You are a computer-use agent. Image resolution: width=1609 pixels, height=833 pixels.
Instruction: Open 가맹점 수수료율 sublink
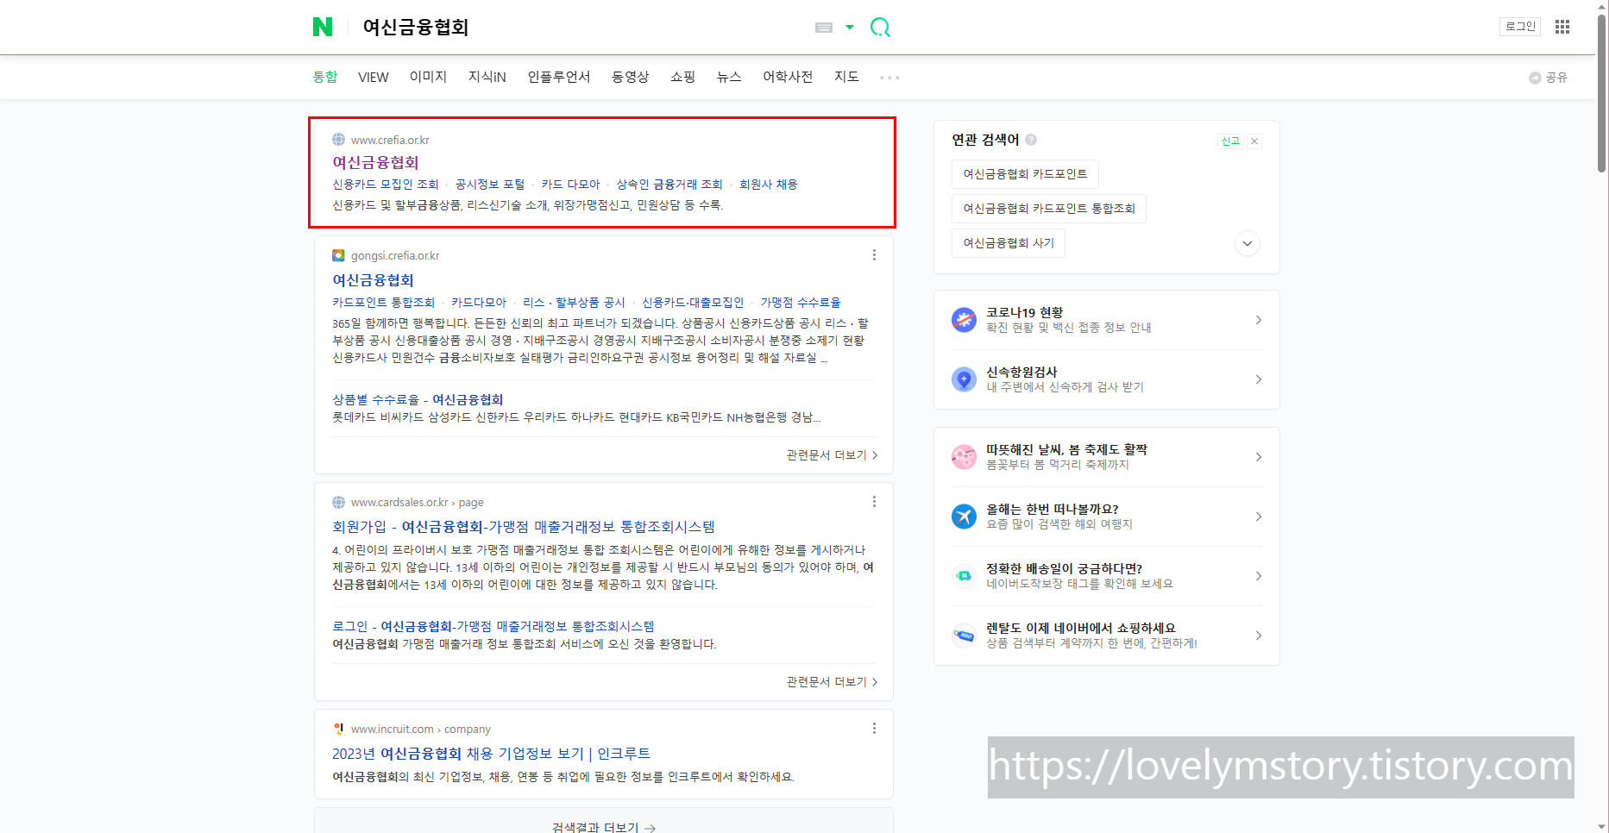801,303
